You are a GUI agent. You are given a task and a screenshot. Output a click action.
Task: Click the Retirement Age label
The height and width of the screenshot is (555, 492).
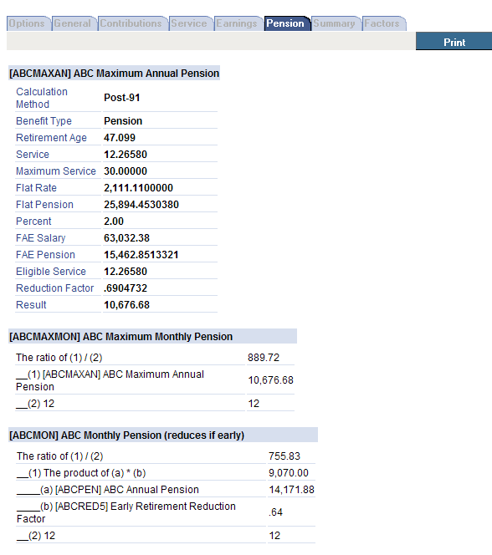51,137
